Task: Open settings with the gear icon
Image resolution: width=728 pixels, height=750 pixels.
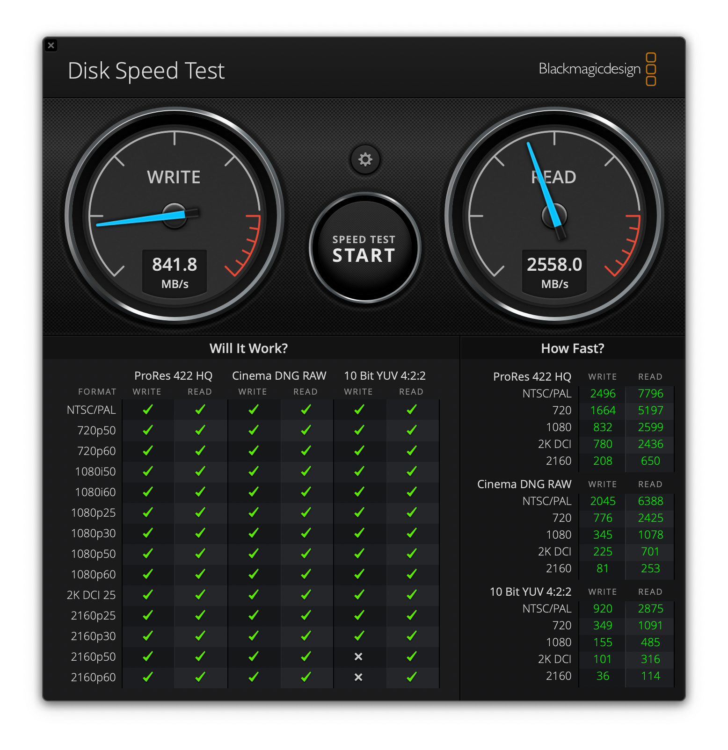Action: click(x=365, y=159)
